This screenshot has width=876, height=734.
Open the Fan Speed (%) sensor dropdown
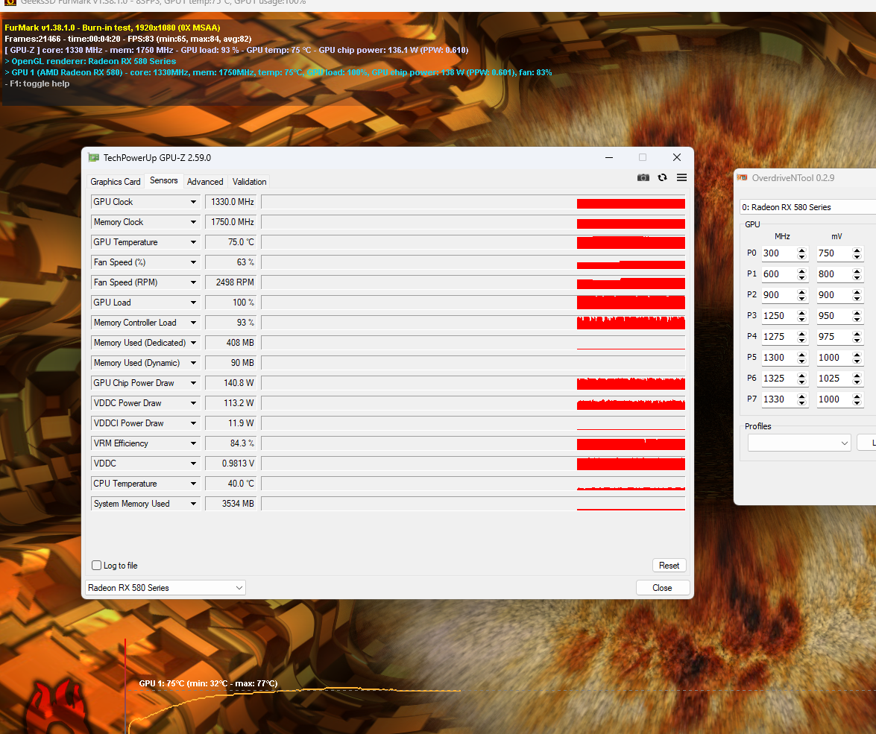[x=193, y=262]
